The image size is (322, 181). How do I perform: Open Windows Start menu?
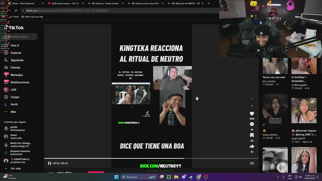(116, 177)
